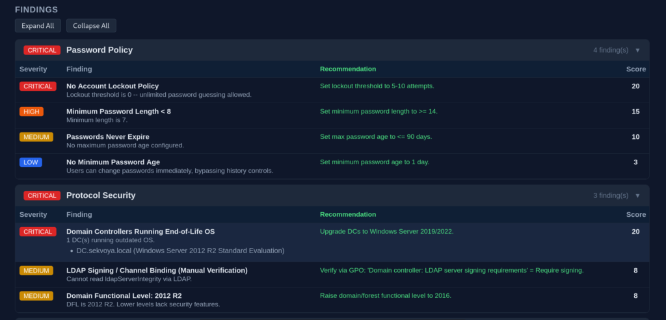Click CRITICAL badge on End-of-Life OS row

(x=38, y=232)
